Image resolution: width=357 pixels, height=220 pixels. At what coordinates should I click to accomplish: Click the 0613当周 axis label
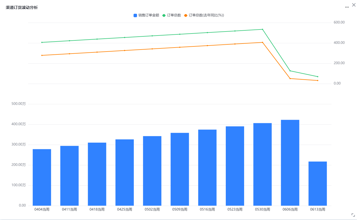click(x=318, y=209)
